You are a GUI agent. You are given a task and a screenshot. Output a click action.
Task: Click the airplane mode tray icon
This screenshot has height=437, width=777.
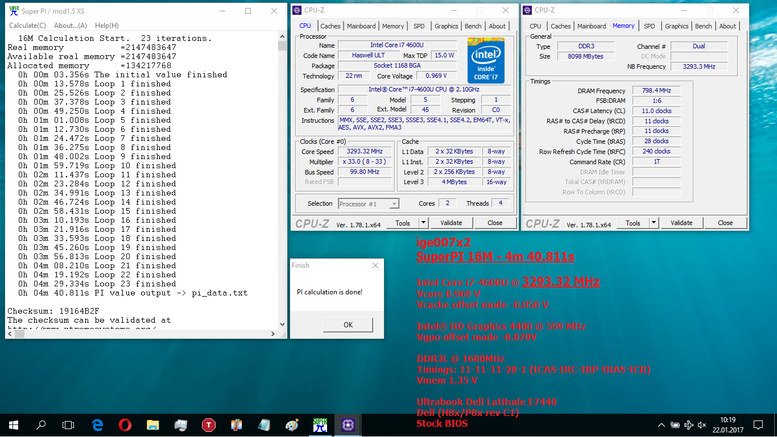point(689,425)
